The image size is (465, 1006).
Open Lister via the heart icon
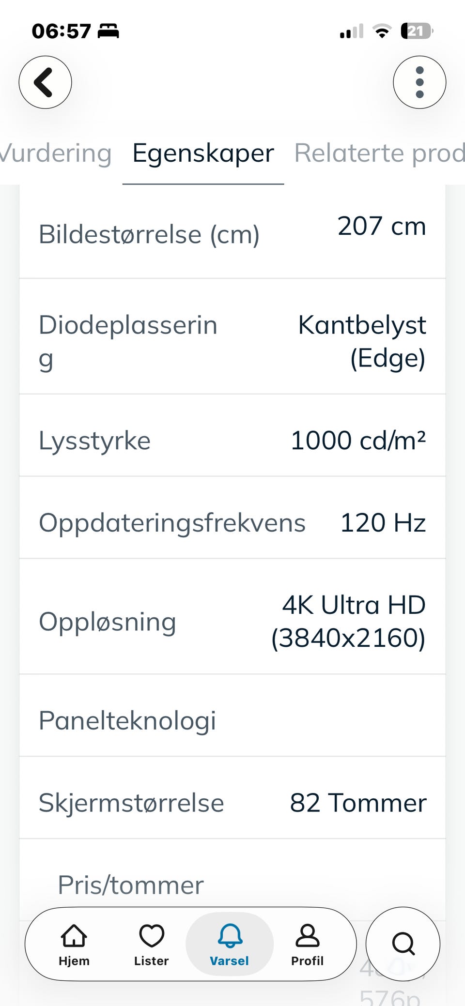pyautogui.click(x=152, y=944)
